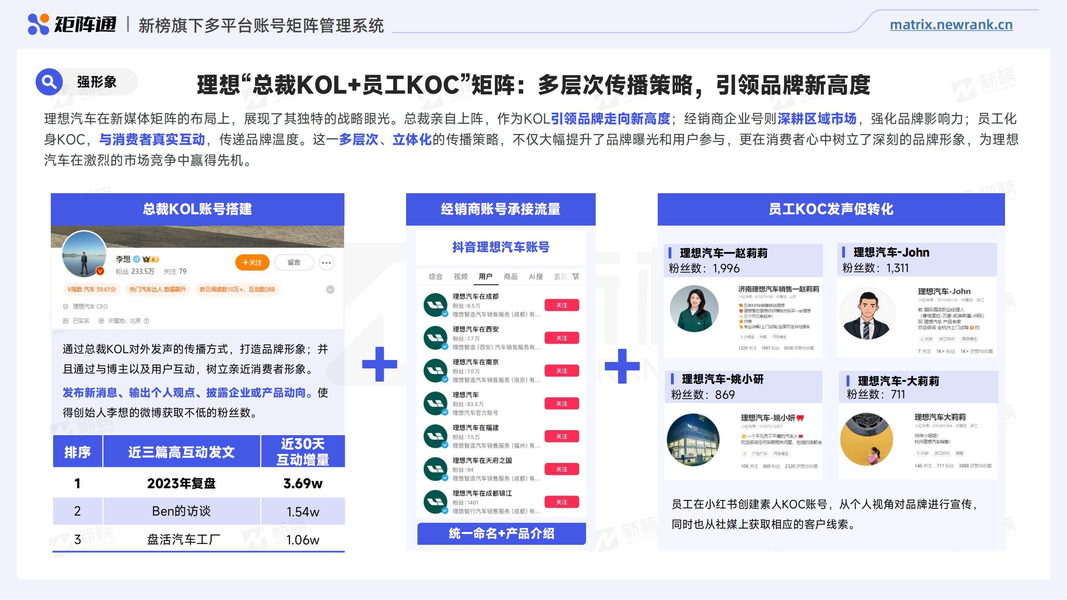Select the 用户 tab
The image size is (1067, 600).
point(485,277)
